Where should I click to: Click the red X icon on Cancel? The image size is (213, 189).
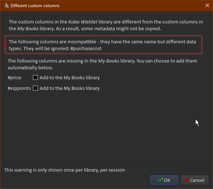click(x=186, y=180)
